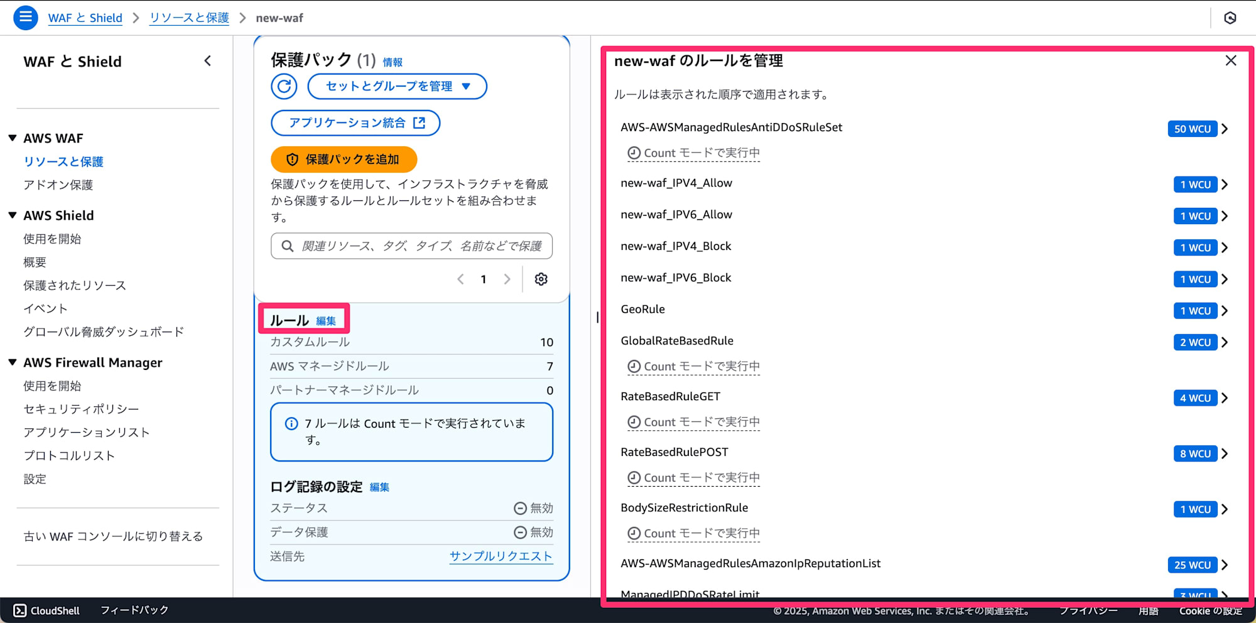Open table preferences gear icon

point(541,279)
